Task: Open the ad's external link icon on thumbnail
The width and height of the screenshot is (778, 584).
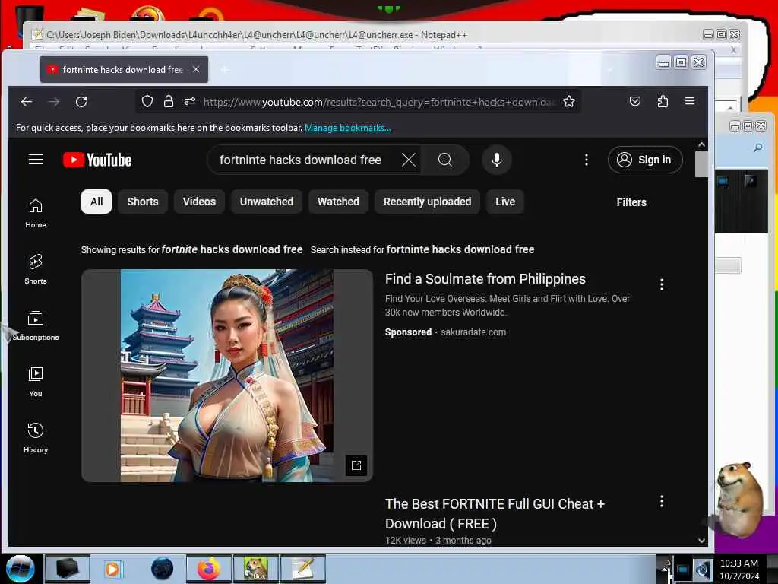Action: point(356,465)
